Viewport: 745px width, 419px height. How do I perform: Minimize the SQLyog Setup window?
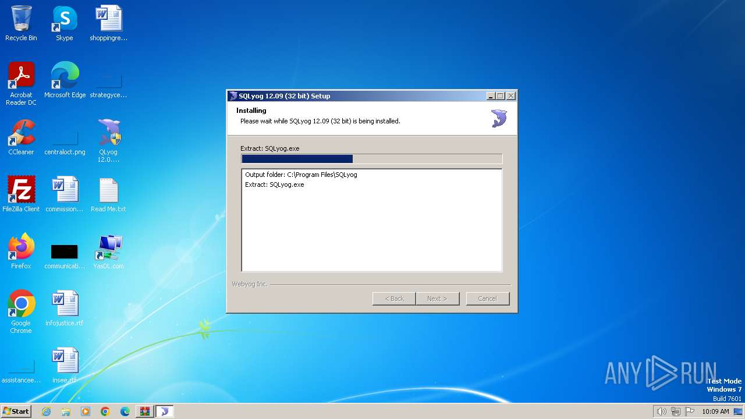point(491,96)
